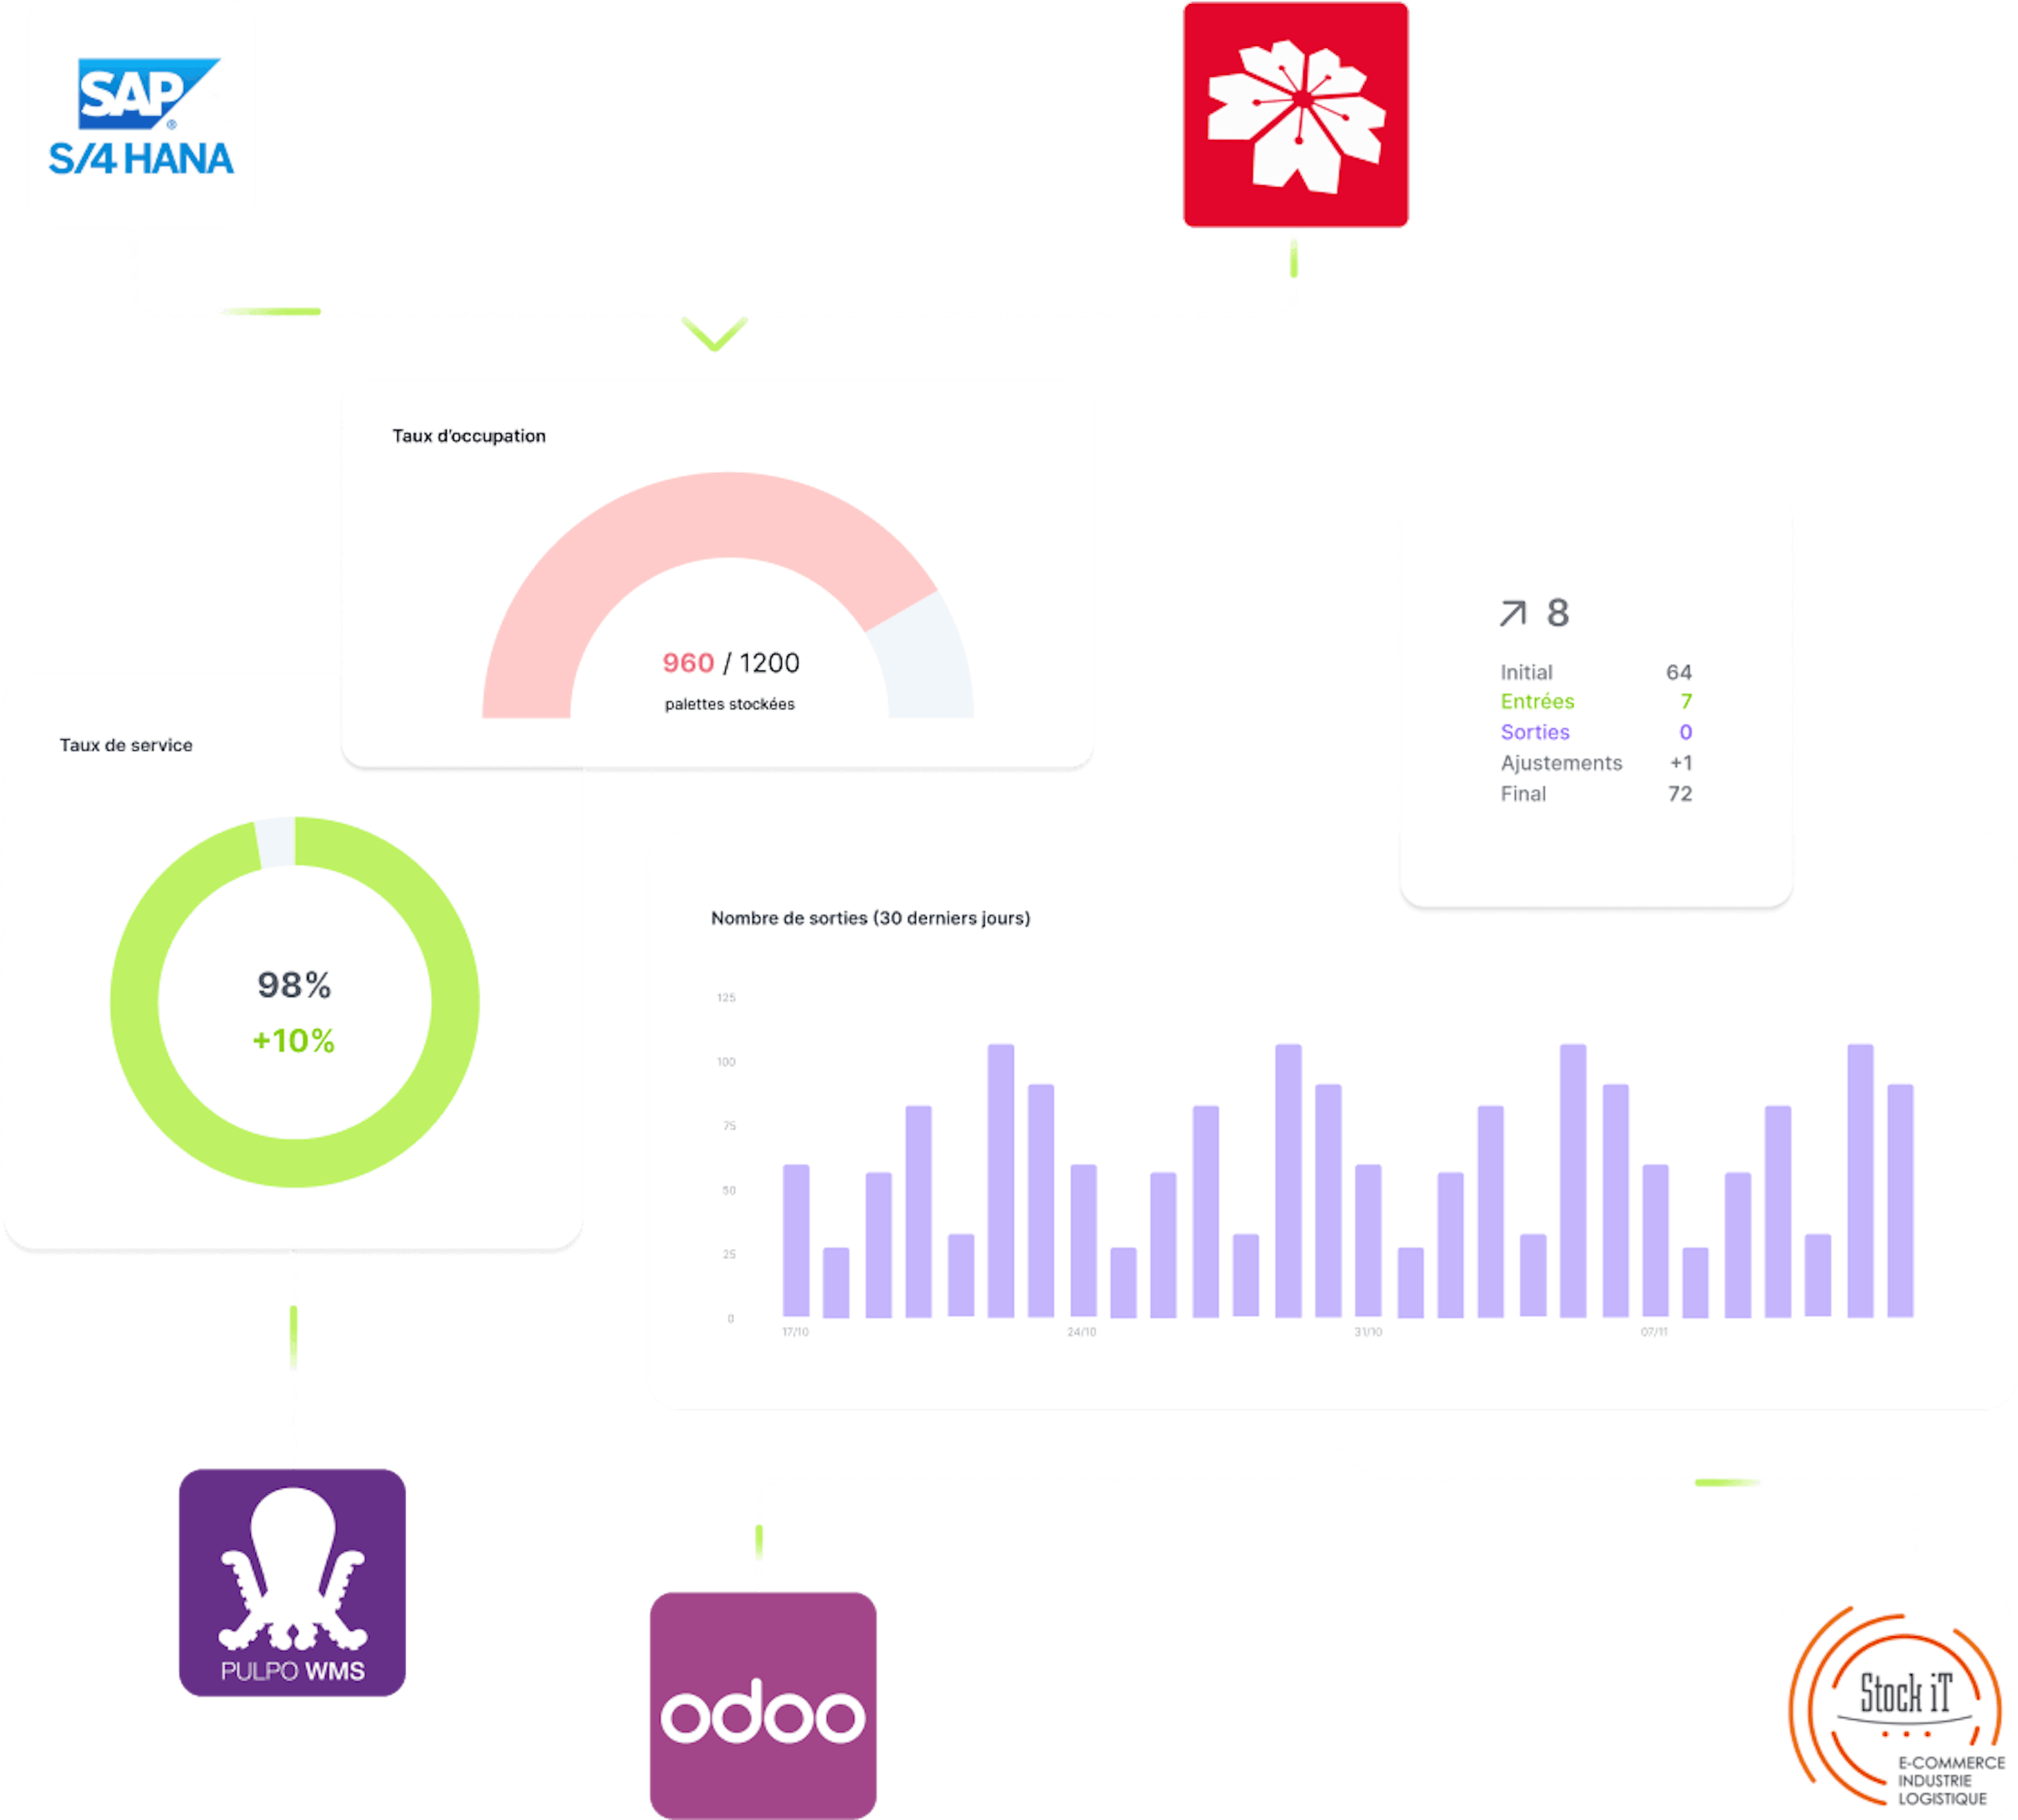Click the upward arrow beside 8
Image resolution: width=2018 pixels, height=1820 pixels.
coord(1512,613)
